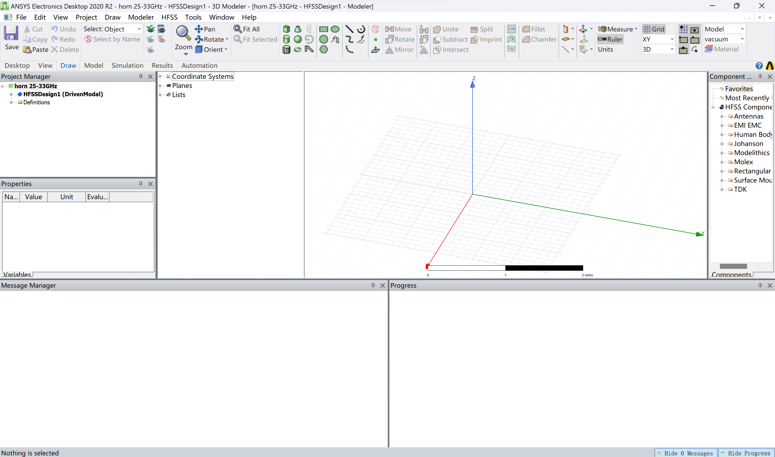
Task: Select the Mirror transform tool icon
Action: (391, 49)
